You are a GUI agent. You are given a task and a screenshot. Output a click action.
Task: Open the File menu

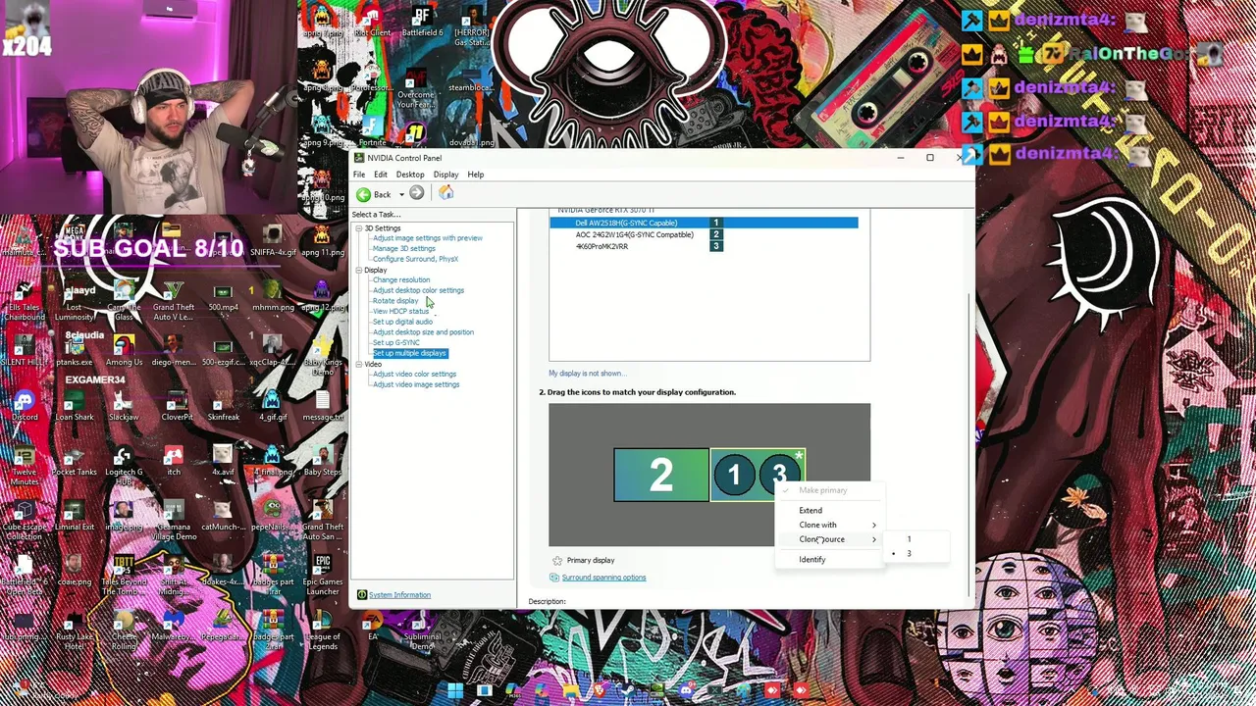point(359,175)
